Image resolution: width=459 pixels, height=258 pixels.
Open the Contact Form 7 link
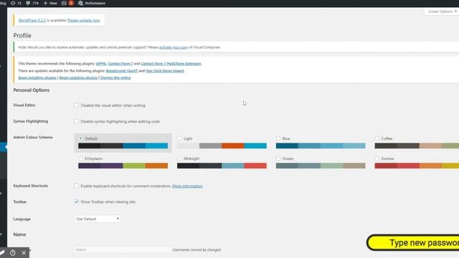click(120, 64)
